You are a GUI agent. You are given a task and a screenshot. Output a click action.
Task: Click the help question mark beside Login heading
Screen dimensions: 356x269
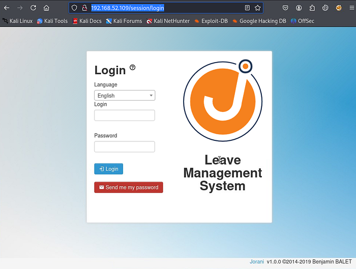(133, 67)
